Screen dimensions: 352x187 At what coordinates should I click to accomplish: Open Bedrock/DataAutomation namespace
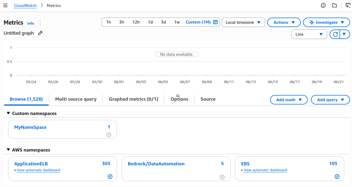[156, 164]
